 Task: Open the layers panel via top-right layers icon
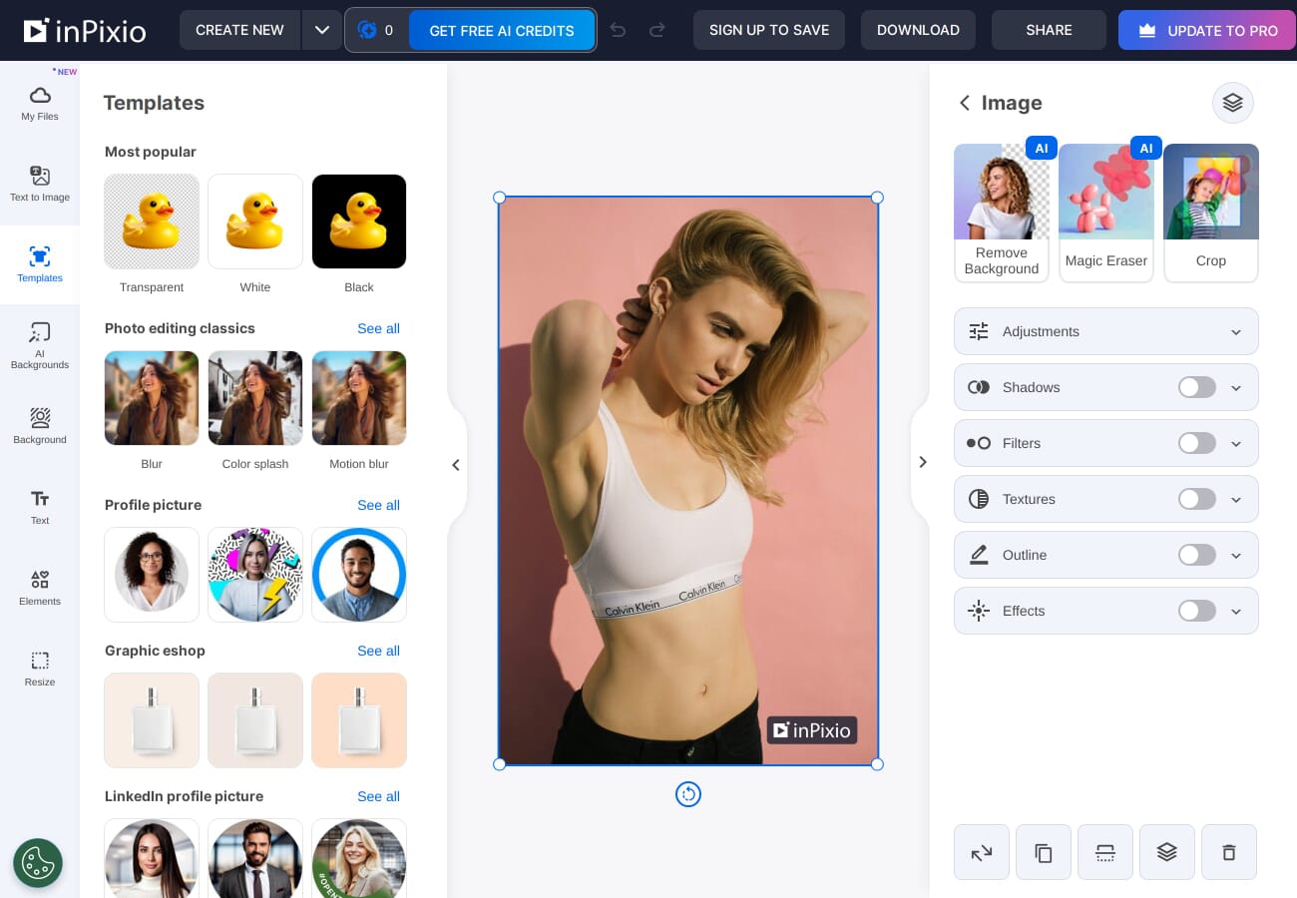coord(1233,103)
